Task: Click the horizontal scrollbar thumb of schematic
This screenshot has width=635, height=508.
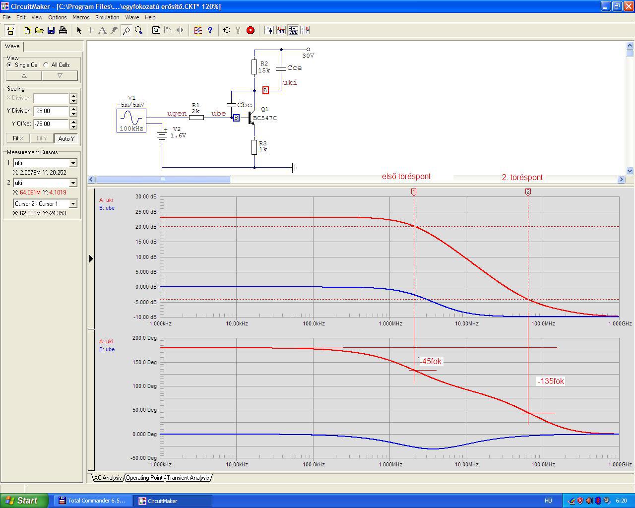Action: [163, 179]
